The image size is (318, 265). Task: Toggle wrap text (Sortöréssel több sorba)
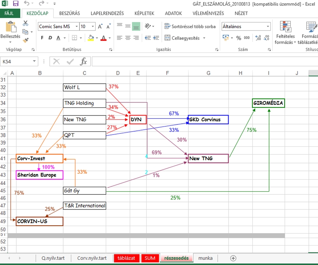tap(190, 26)
